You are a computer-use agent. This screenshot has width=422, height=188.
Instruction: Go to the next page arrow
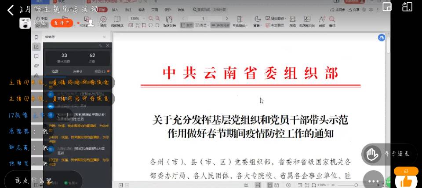coord(227,18)
